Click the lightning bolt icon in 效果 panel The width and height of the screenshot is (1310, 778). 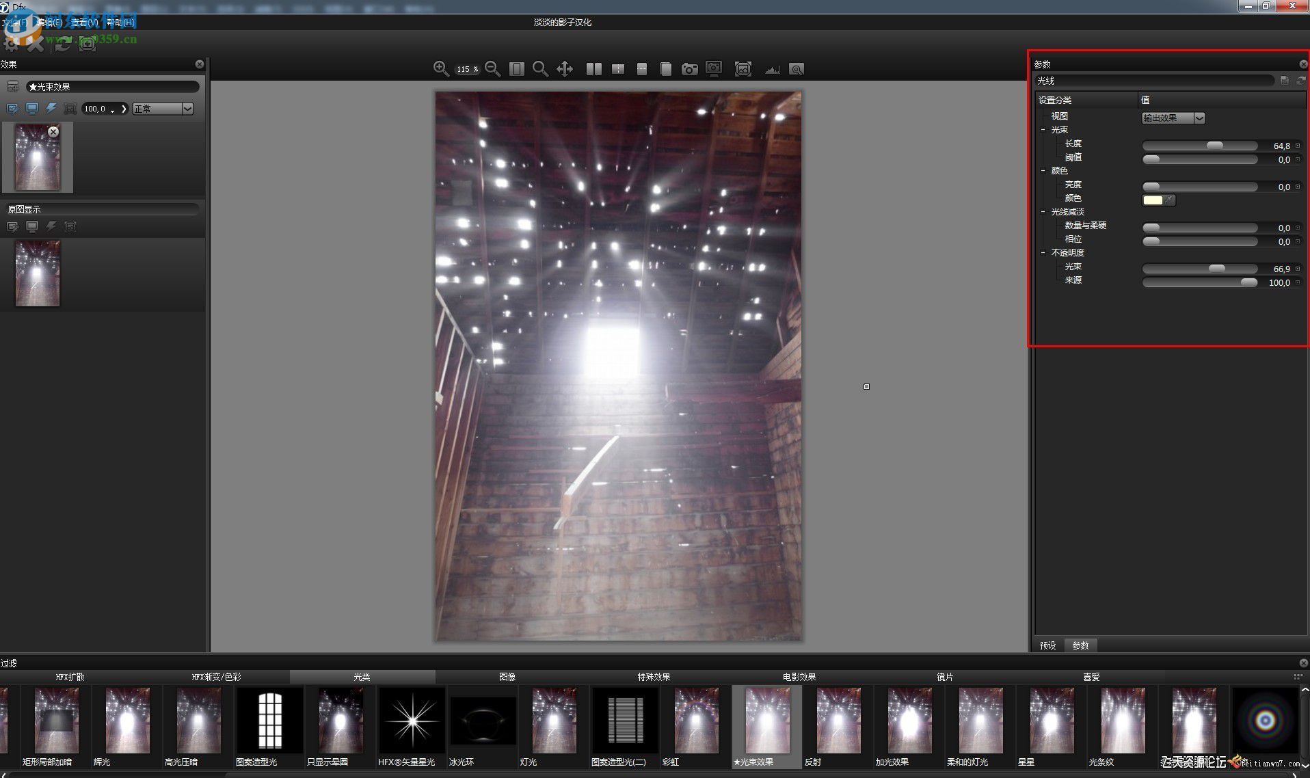pyautogui.click(x=51, y=109)
